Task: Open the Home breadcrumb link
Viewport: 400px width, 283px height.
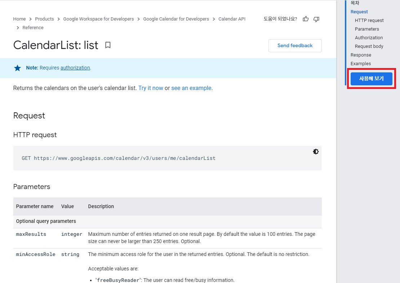Action: (x=19, y=19)
